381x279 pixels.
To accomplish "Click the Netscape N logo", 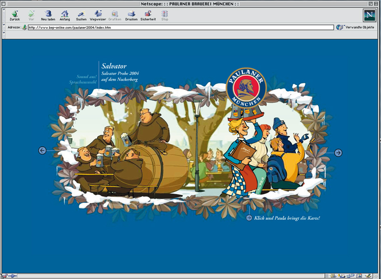I will 369,15.
